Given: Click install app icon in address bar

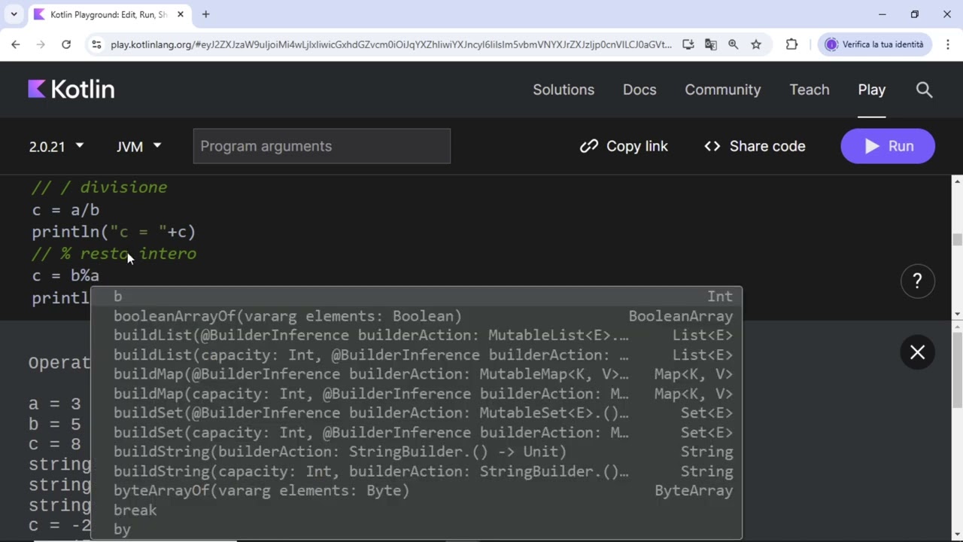Looking at the screenshot, I should [688, 44].
